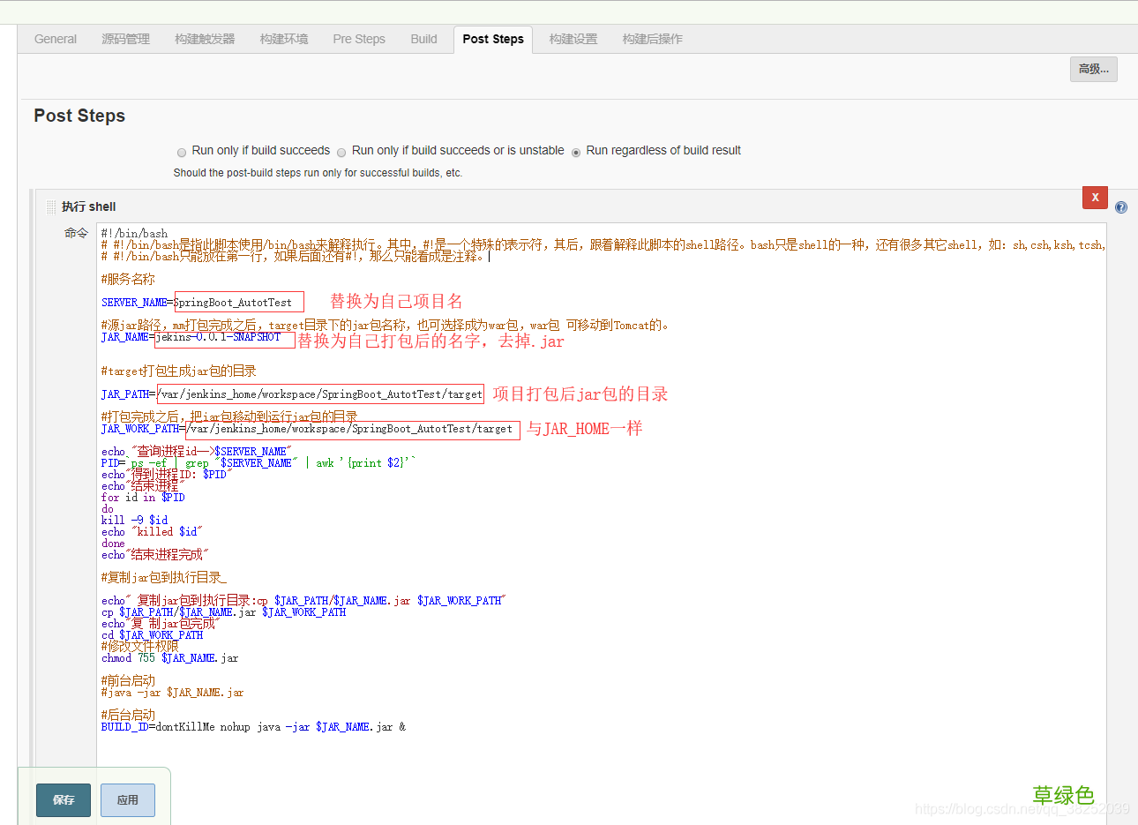
Task: Open the 源码管理 tab
Action: tap(125, 39)
